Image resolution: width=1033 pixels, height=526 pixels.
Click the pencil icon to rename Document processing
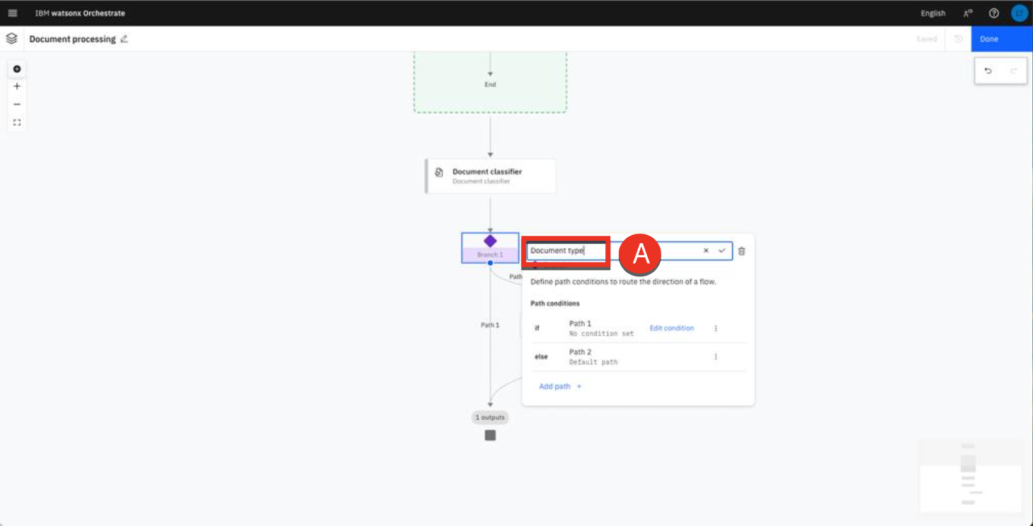point(125,39)
